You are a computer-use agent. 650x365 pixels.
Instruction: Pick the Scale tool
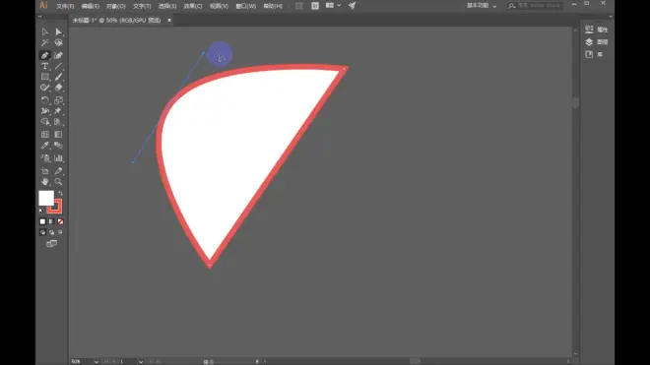point(58,100)
